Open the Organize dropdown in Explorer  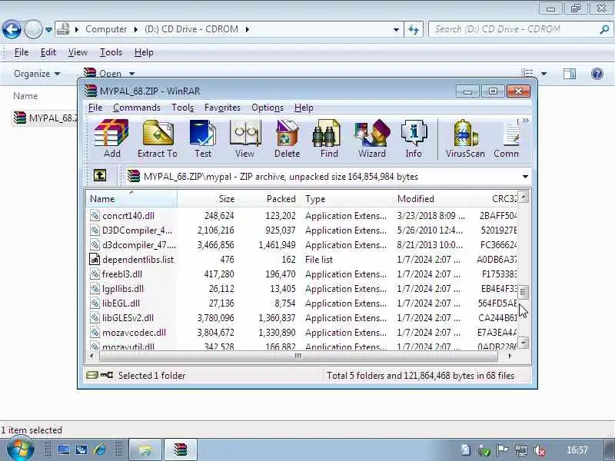(x=37, y=74)
